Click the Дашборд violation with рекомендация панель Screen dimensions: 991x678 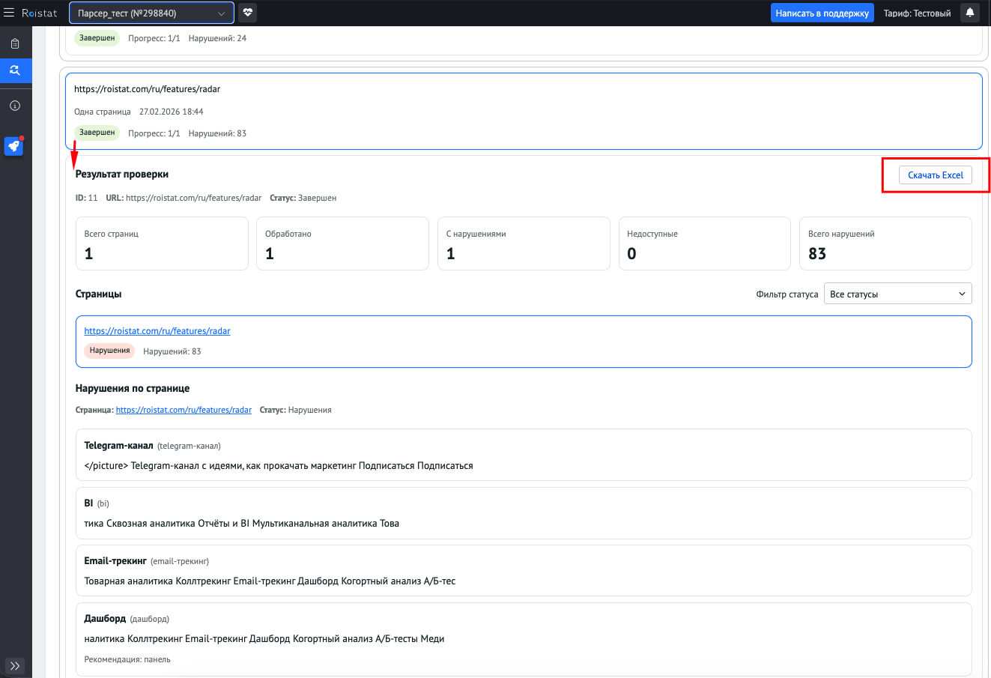[523, 638]
